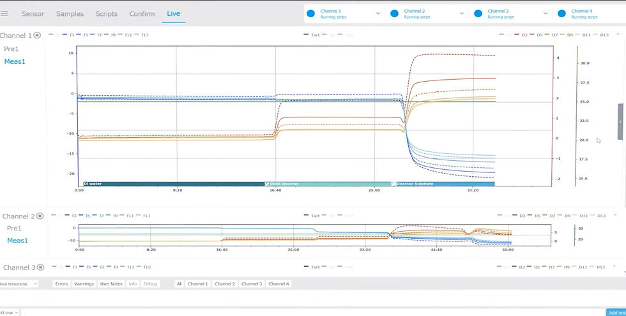Stop Channel 2 with its stop icon
The image size is (626, 316).
(x=40, y=216)
